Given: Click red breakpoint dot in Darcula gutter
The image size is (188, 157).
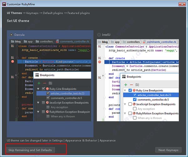Looking at the screenshot, I should point(13,61).
